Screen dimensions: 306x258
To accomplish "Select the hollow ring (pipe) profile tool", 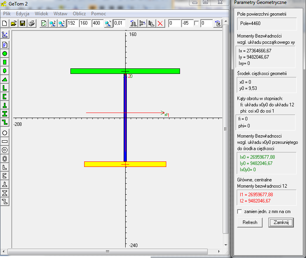I will click(x=5, y=150).
